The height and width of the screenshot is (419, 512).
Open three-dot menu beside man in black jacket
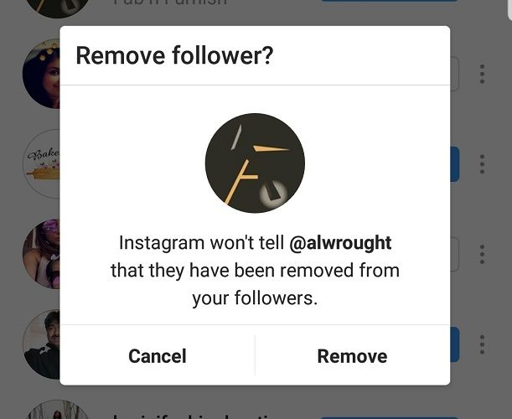pyautogui.click(x=482, y=344)
